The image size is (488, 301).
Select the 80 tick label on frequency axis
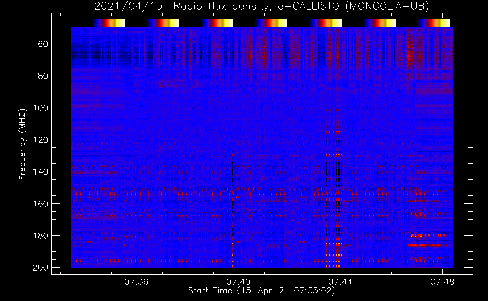pos(43,76)
